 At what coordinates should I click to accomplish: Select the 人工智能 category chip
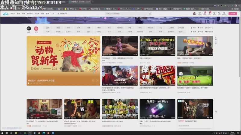[171, 28]
